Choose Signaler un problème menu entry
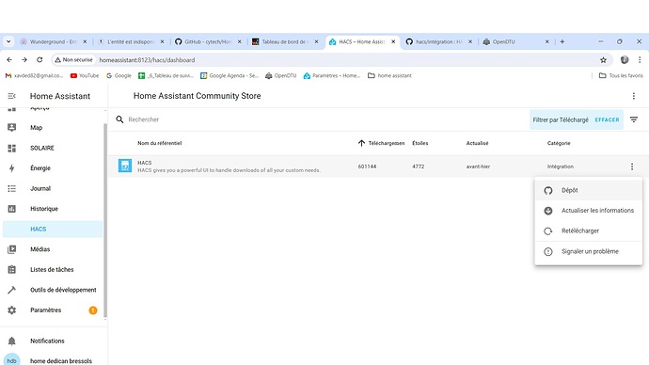The image size is (649, 365). 588,251
